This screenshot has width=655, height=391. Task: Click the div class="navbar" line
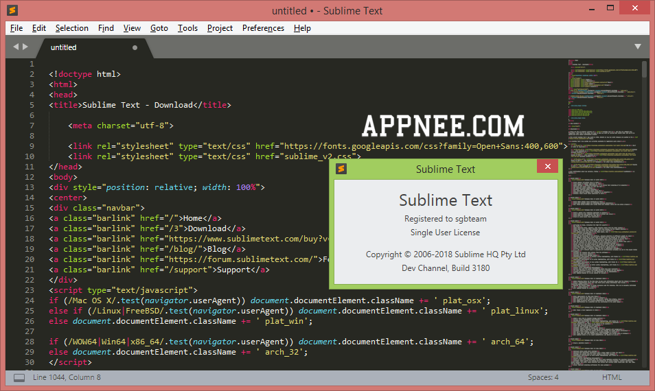(x=97, y=208)
